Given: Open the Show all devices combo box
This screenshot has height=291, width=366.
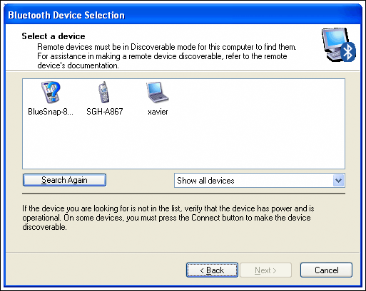Looking at the screenshot, I should [x=260, y=181].
